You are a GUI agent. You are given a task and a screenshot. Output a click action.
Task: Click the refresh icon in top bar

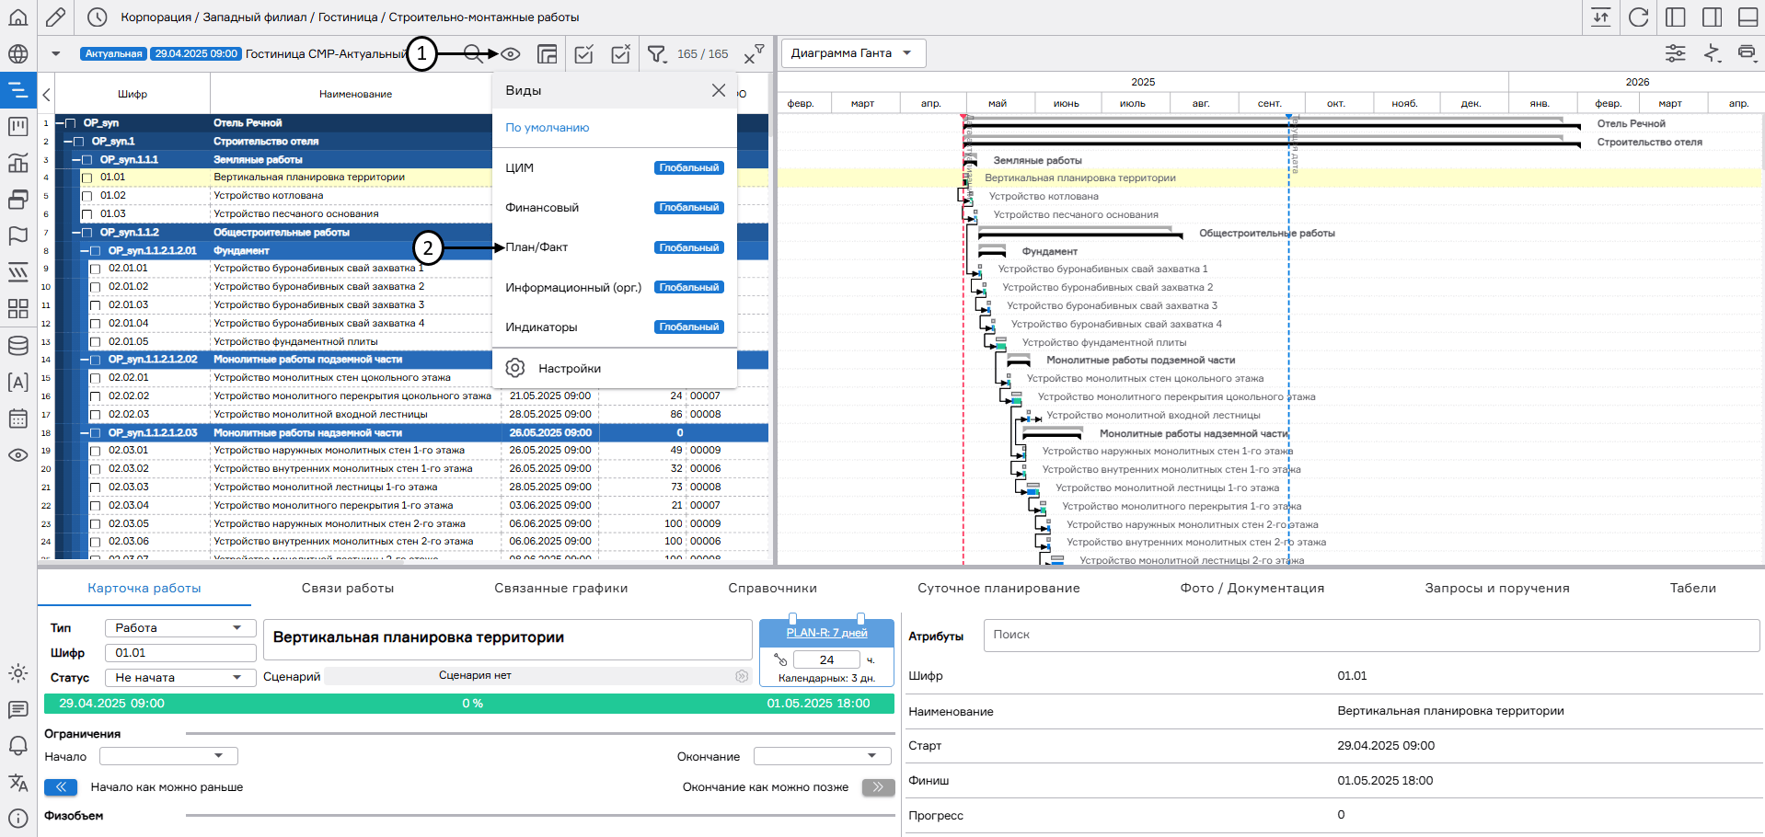[1638, 17]
